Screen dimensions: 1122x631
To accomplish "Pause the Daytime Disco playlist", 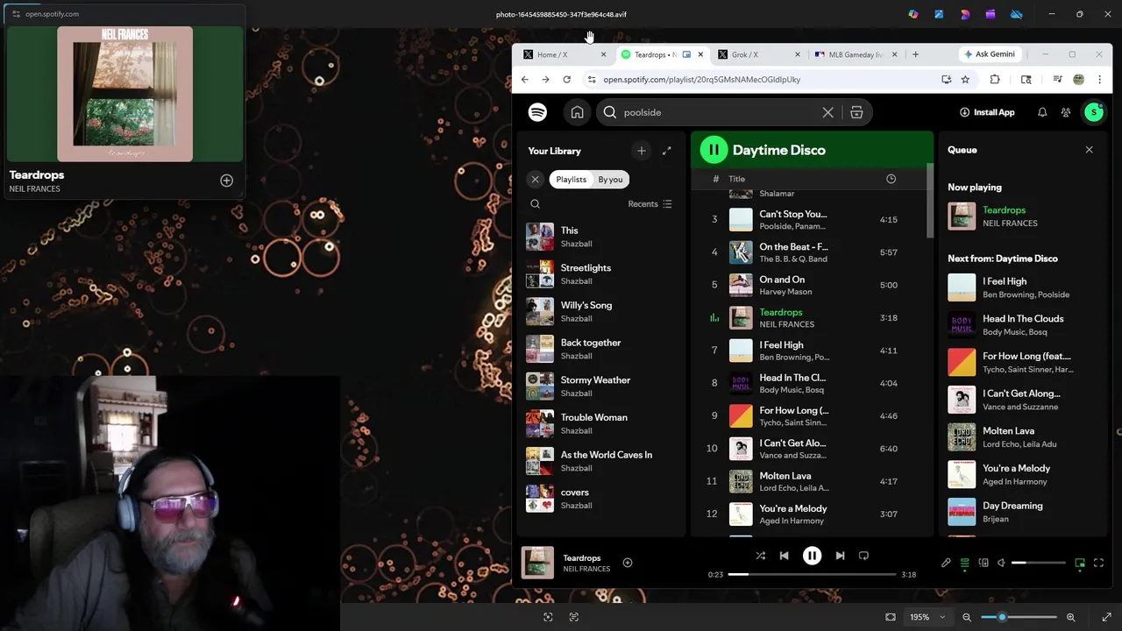I will click(x=714, y=150).
